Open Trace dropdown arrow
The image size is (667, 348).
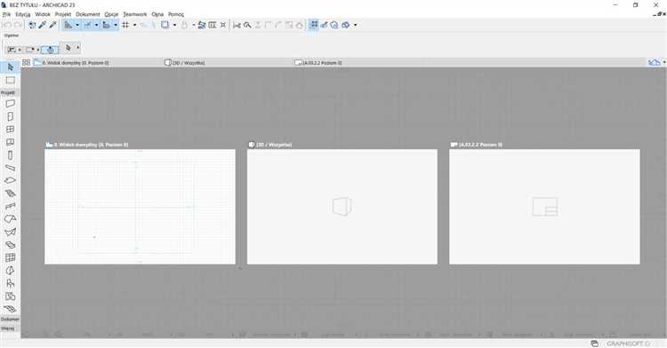[x=174, y=25]
